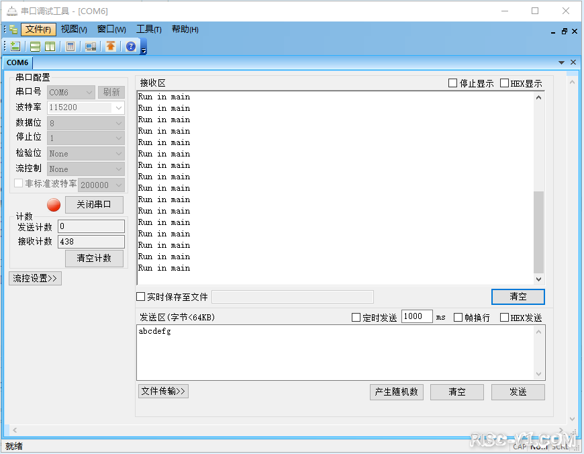The width and height of the screenshot is (584, 454).
Task: Click the 接收计数 field showing 438
Action: (x=91, y=242)
